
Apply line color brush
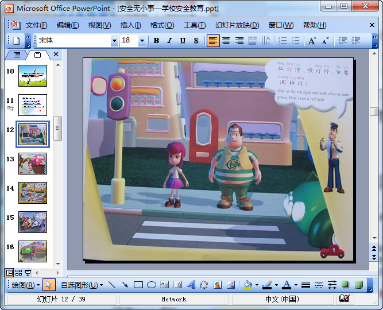pyautogui.click(x=267, y=285)
